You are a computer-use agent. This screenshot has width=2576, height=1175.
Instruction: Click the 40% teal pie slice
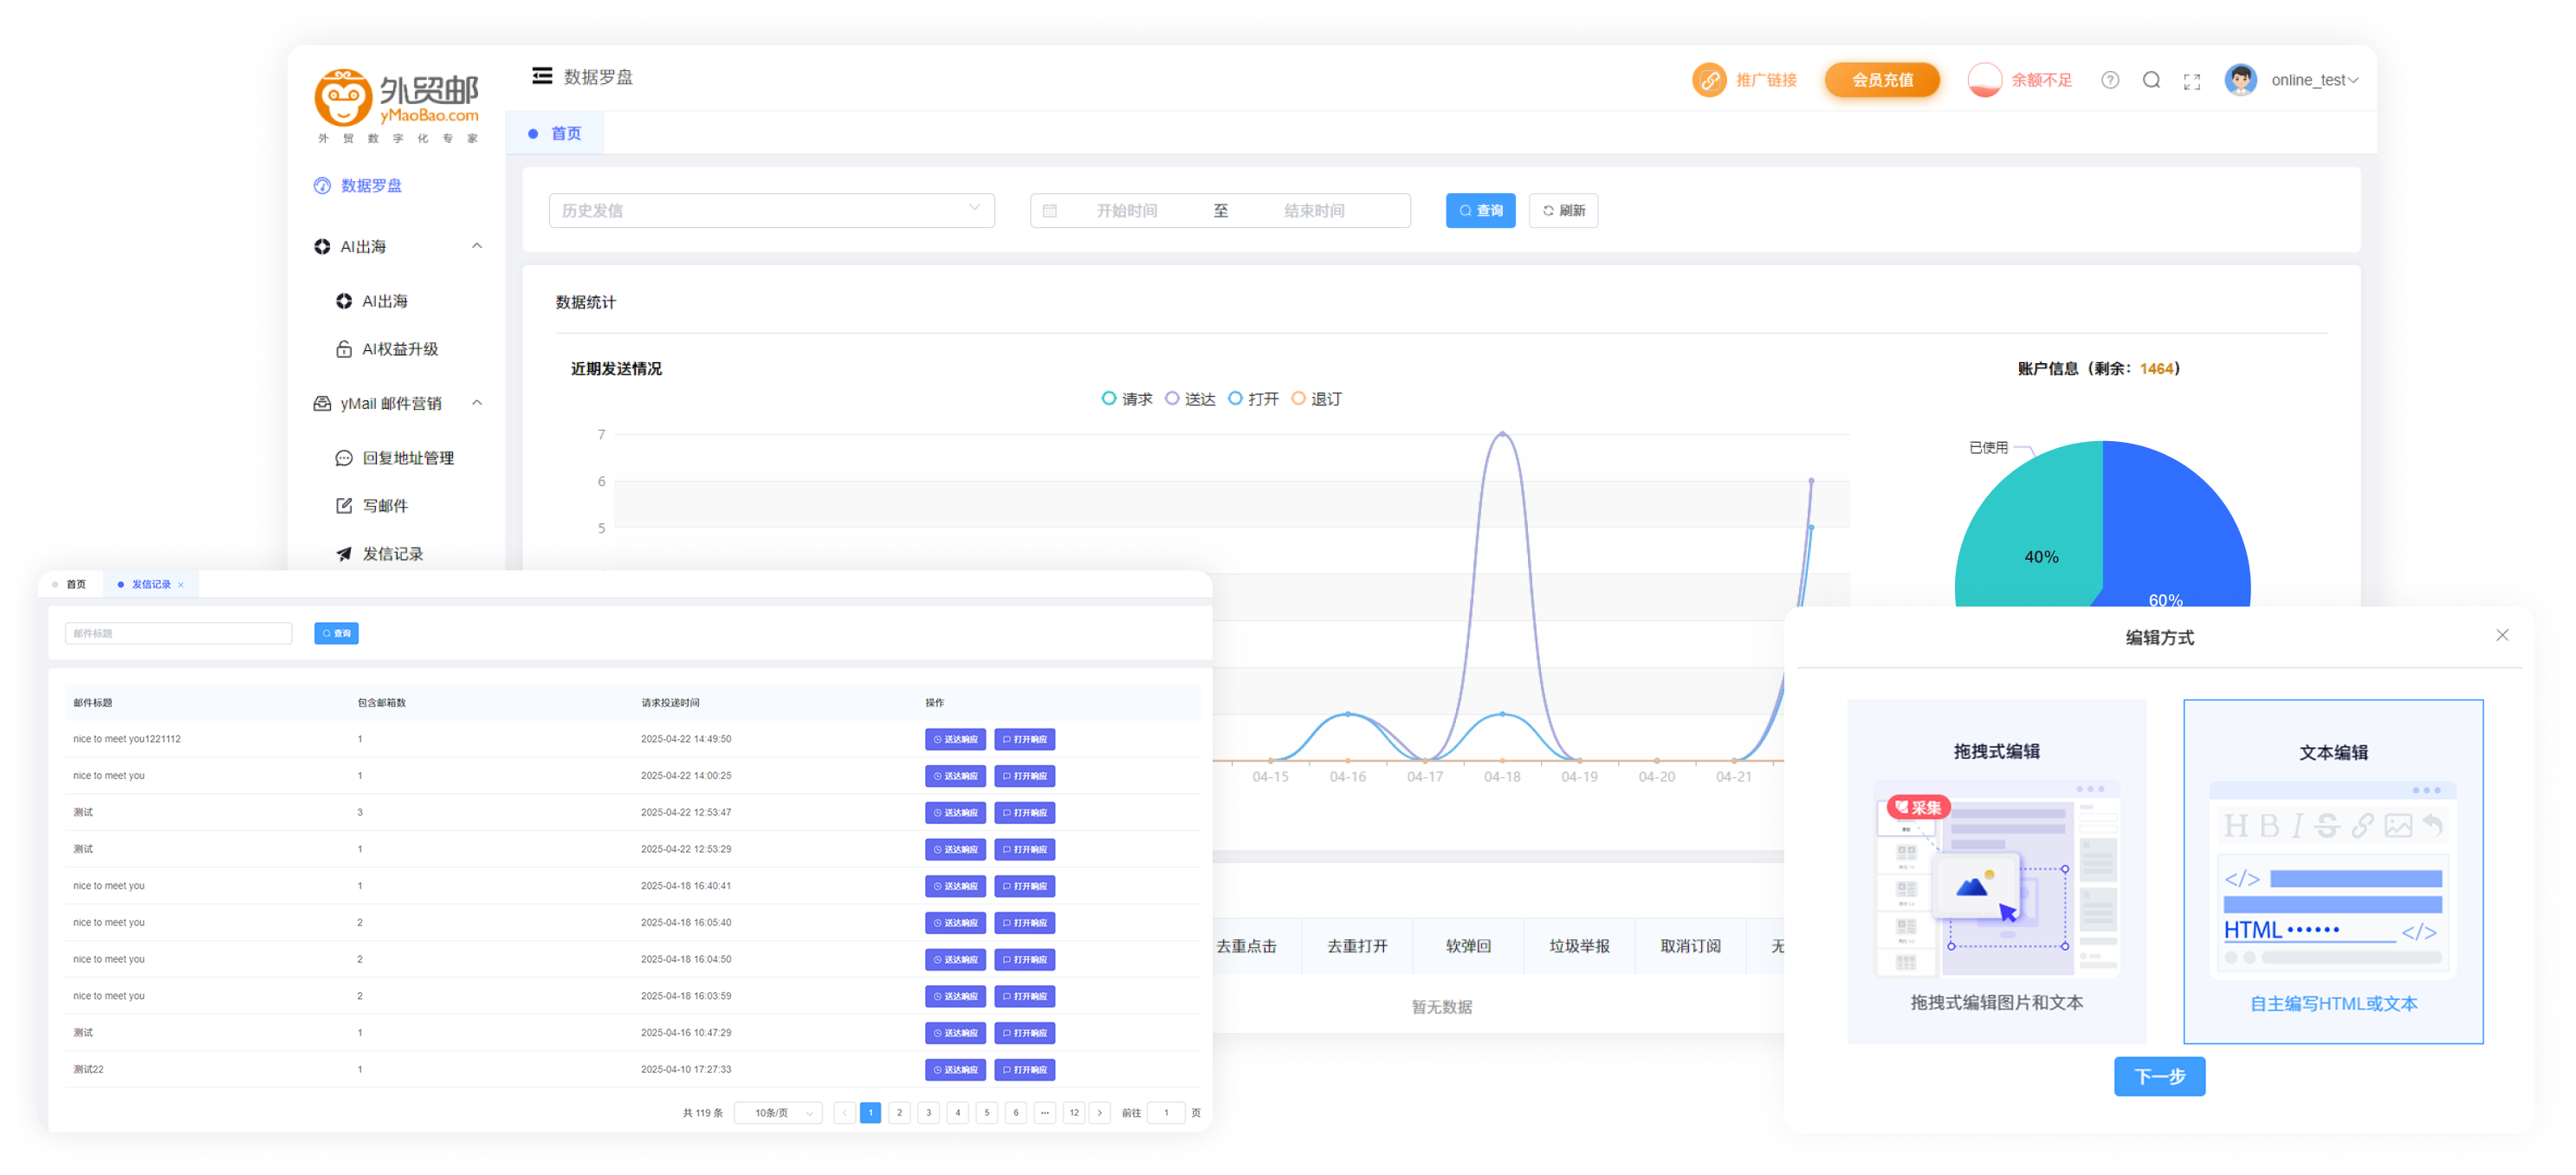point(2040,540)
